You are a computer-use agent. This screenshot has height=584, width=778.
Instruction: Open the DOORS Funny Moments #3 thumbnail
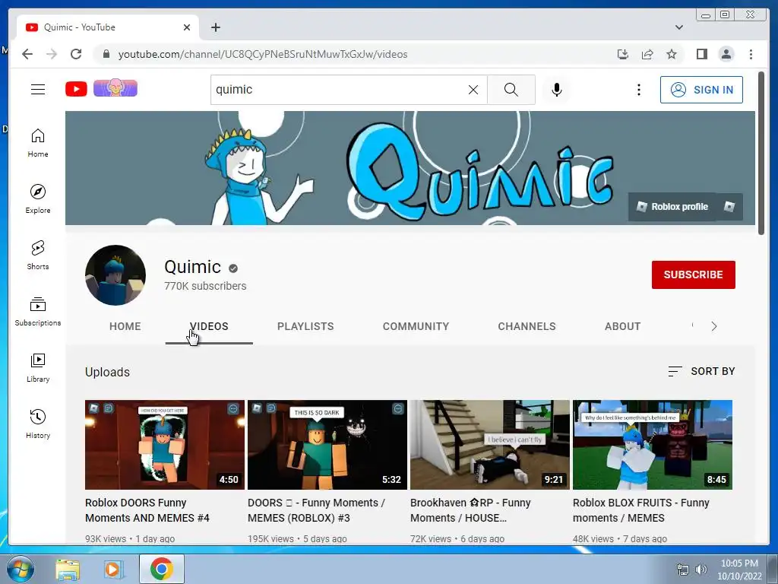click(x=327, y=444)
